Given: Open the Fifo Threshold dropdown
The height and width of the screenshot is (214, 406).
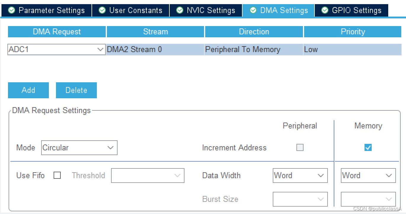Looking at the screenshot, I should point(148,176).
